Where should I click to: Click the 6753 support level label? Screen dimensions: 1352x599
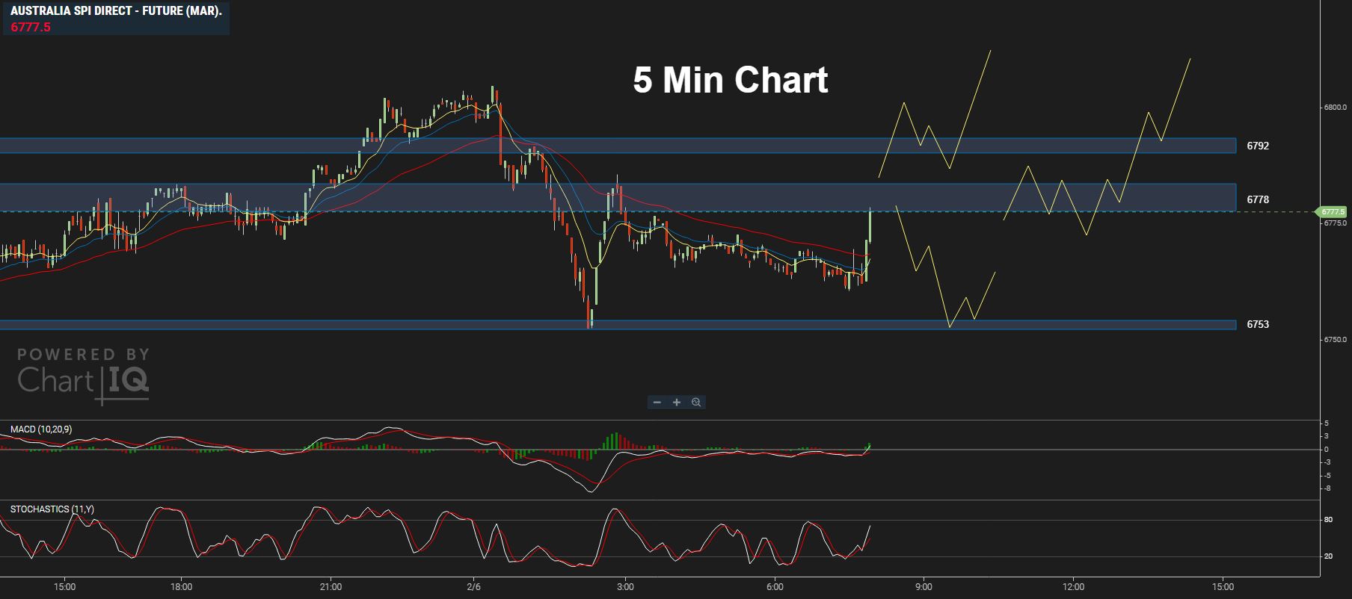(x=1258, y=325)
